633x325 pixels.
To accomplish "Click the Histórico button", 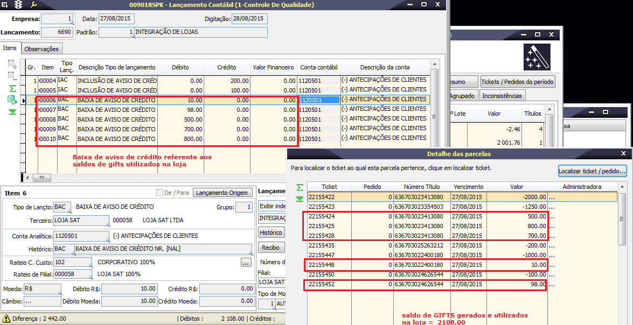I will 271,232.
